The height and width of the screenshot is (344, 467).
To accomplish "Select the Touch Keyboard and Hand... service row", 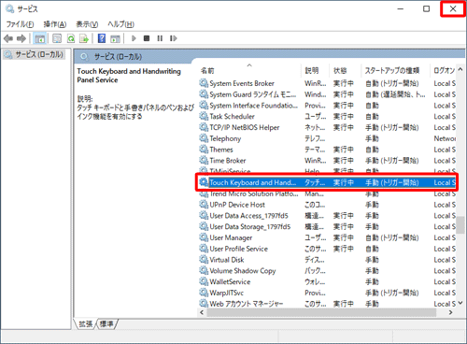I will point(327,182).
